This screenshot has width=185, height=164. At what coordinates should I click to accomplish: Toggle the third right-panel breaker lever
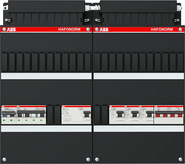[149, 114]
